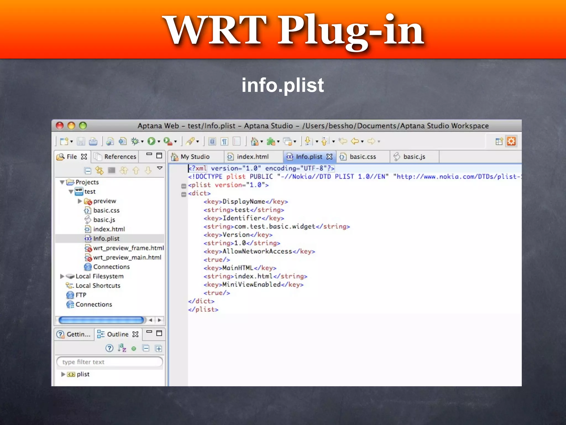The width and height of the screenshot is (566, 425).
Task: Click Collapse All in File view
Action: [x=88, y=171]
